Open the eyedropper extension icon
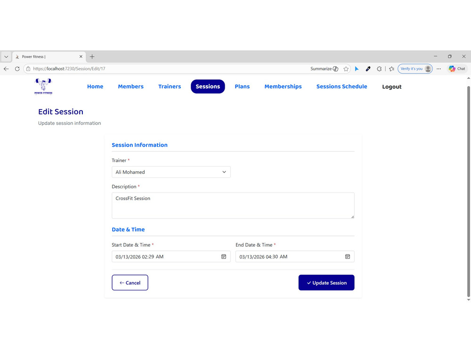471x353 pixels. (x=368, y=69)
